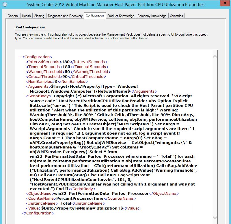Click the TimeoutSeconds value 180
This screenshot has height=224, width=231.
point(66,67)
